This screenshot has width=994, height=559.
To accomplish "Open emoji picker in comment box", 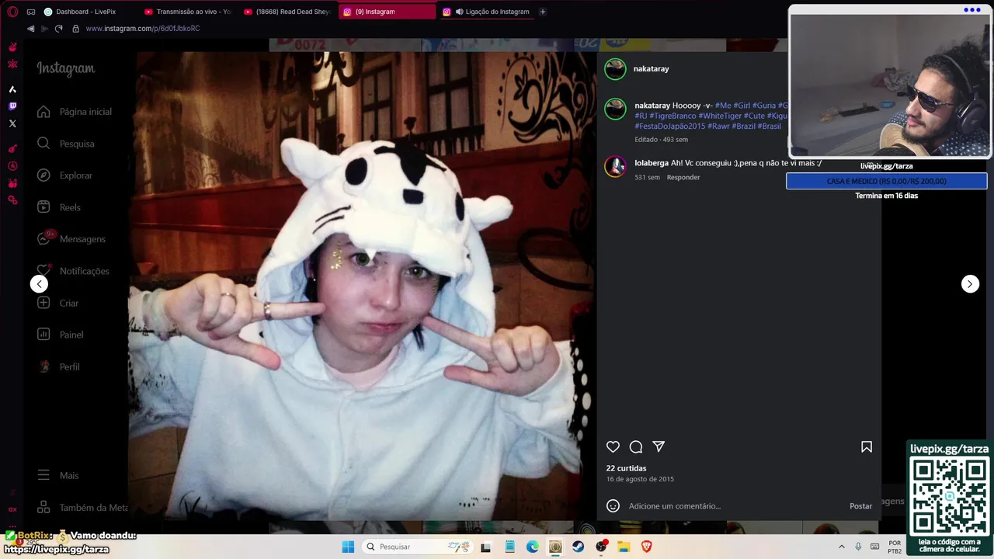I will [x=613, y=506].
